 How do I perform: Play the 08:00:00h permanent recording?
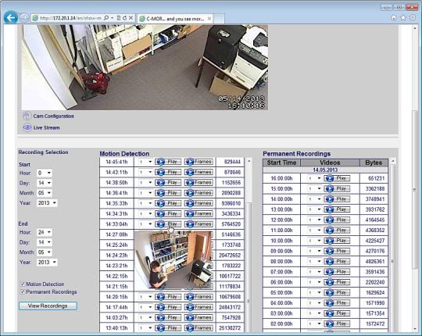pos(338,261)
